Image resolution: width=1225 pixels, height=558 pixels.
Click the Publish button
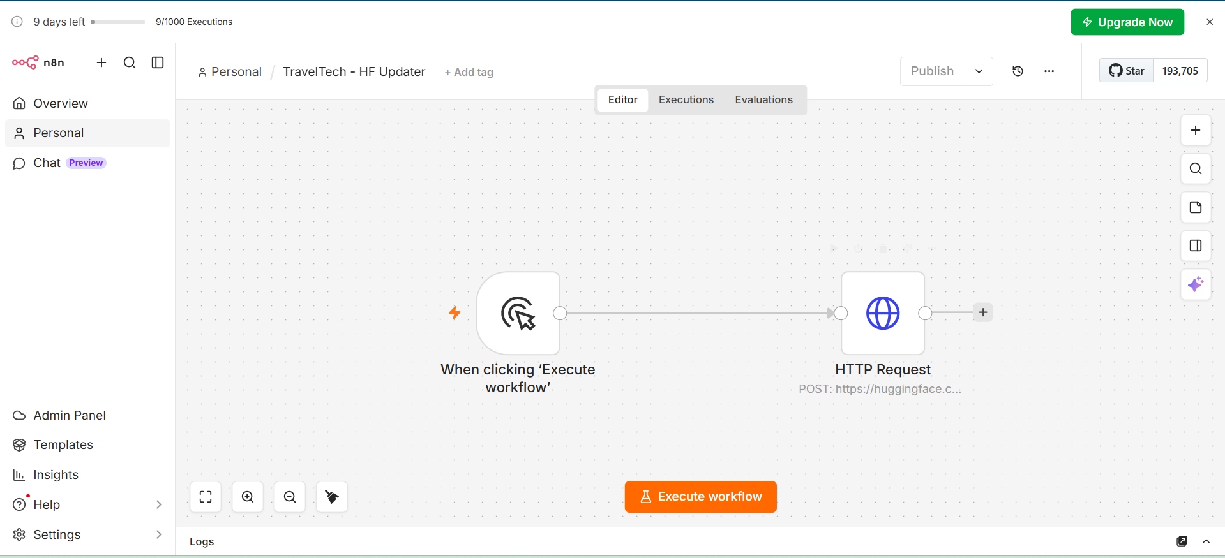point(933,71)
